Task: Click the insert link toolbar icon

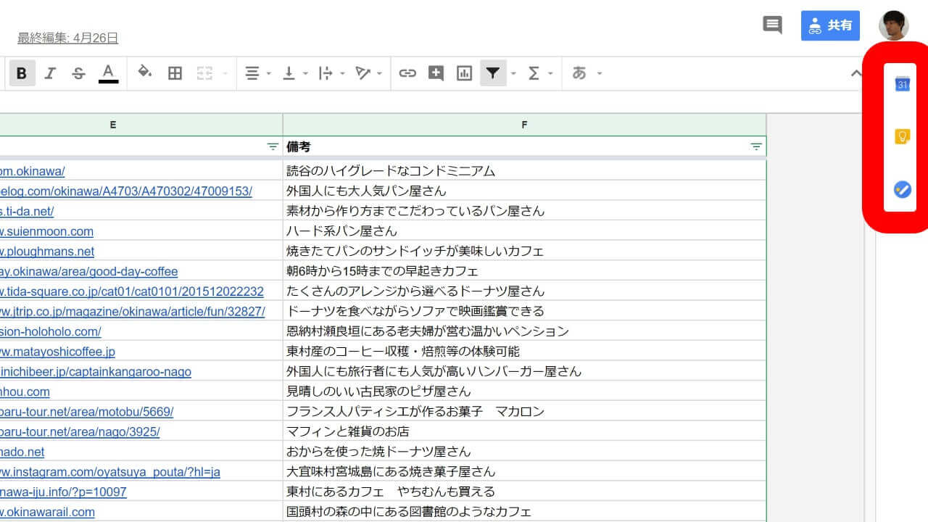Action: 407,73
